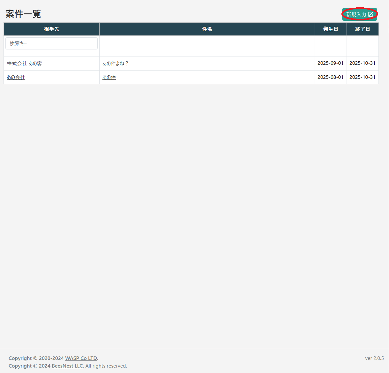
Task: Click the empty filter cell under 件名
Action: 207,46
